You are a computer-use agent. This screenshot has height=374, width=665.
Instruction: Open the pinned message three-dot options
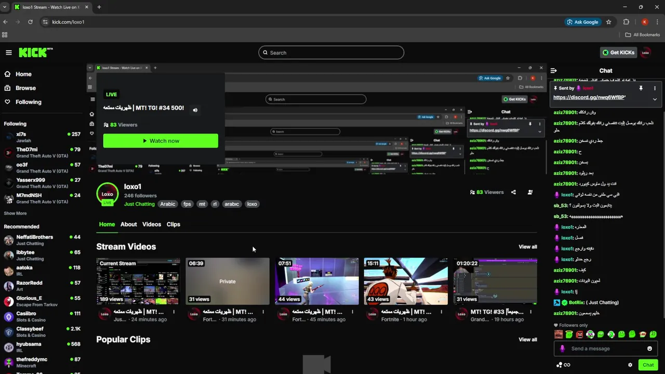coord(655,88)
